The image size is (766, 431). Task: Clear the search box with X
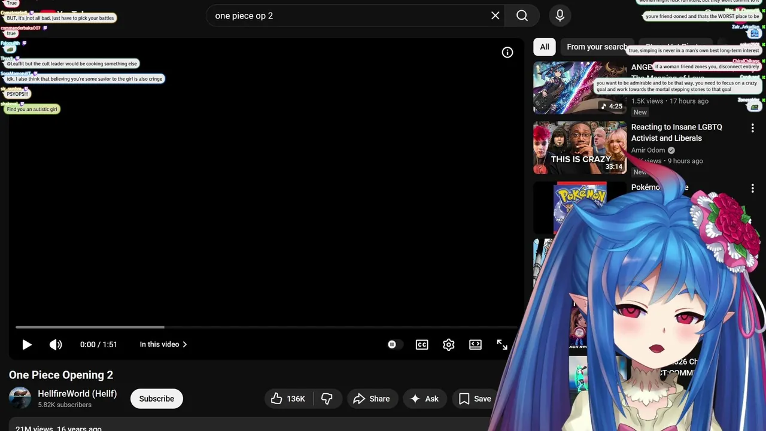(496, 16)
